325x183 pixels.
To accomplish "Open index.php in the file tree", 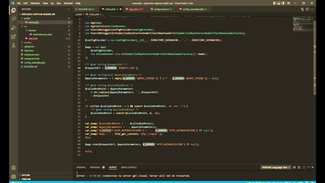I will pyautogui.click(x=45, y=22).
